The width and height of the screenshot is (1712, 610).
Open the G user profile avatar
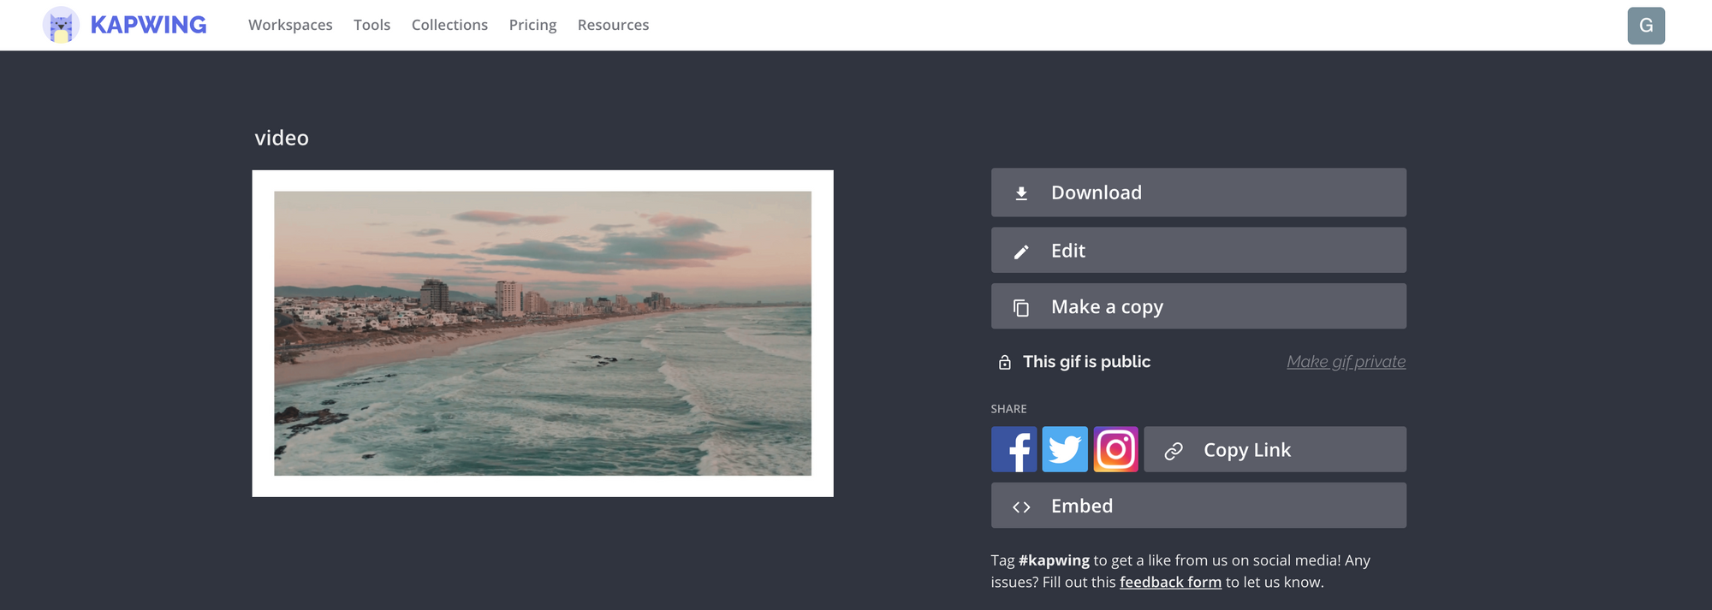pyautogui.click(x=1645, y=26)
